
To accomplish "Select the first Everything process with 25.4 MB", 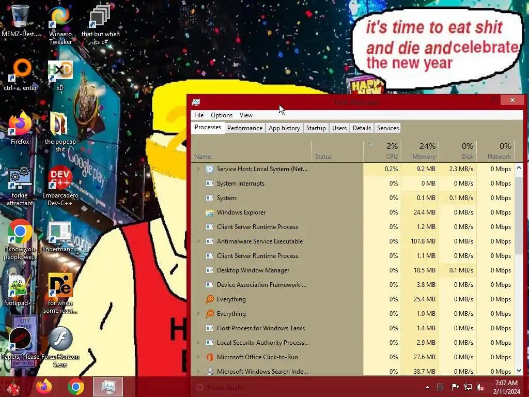I will pos(352,299).
